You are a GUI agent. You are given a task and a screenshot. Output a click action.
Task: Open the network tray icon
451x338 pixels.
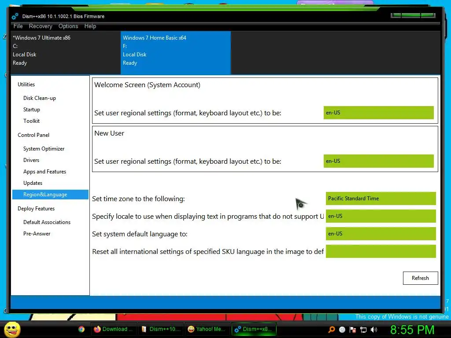click(363, 330)
